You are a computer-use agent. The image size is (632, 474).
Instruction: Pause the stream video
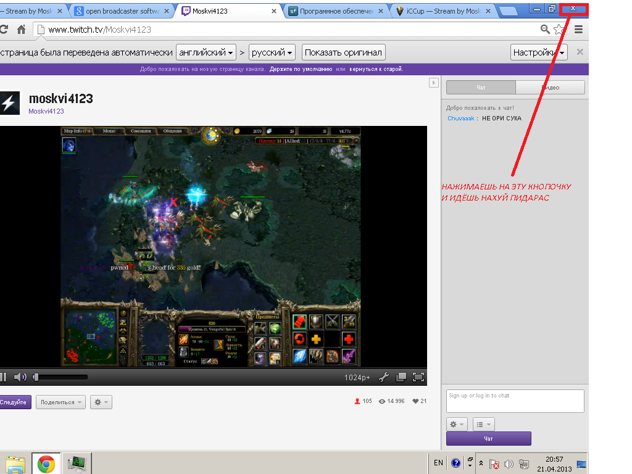tap(3, 377)
